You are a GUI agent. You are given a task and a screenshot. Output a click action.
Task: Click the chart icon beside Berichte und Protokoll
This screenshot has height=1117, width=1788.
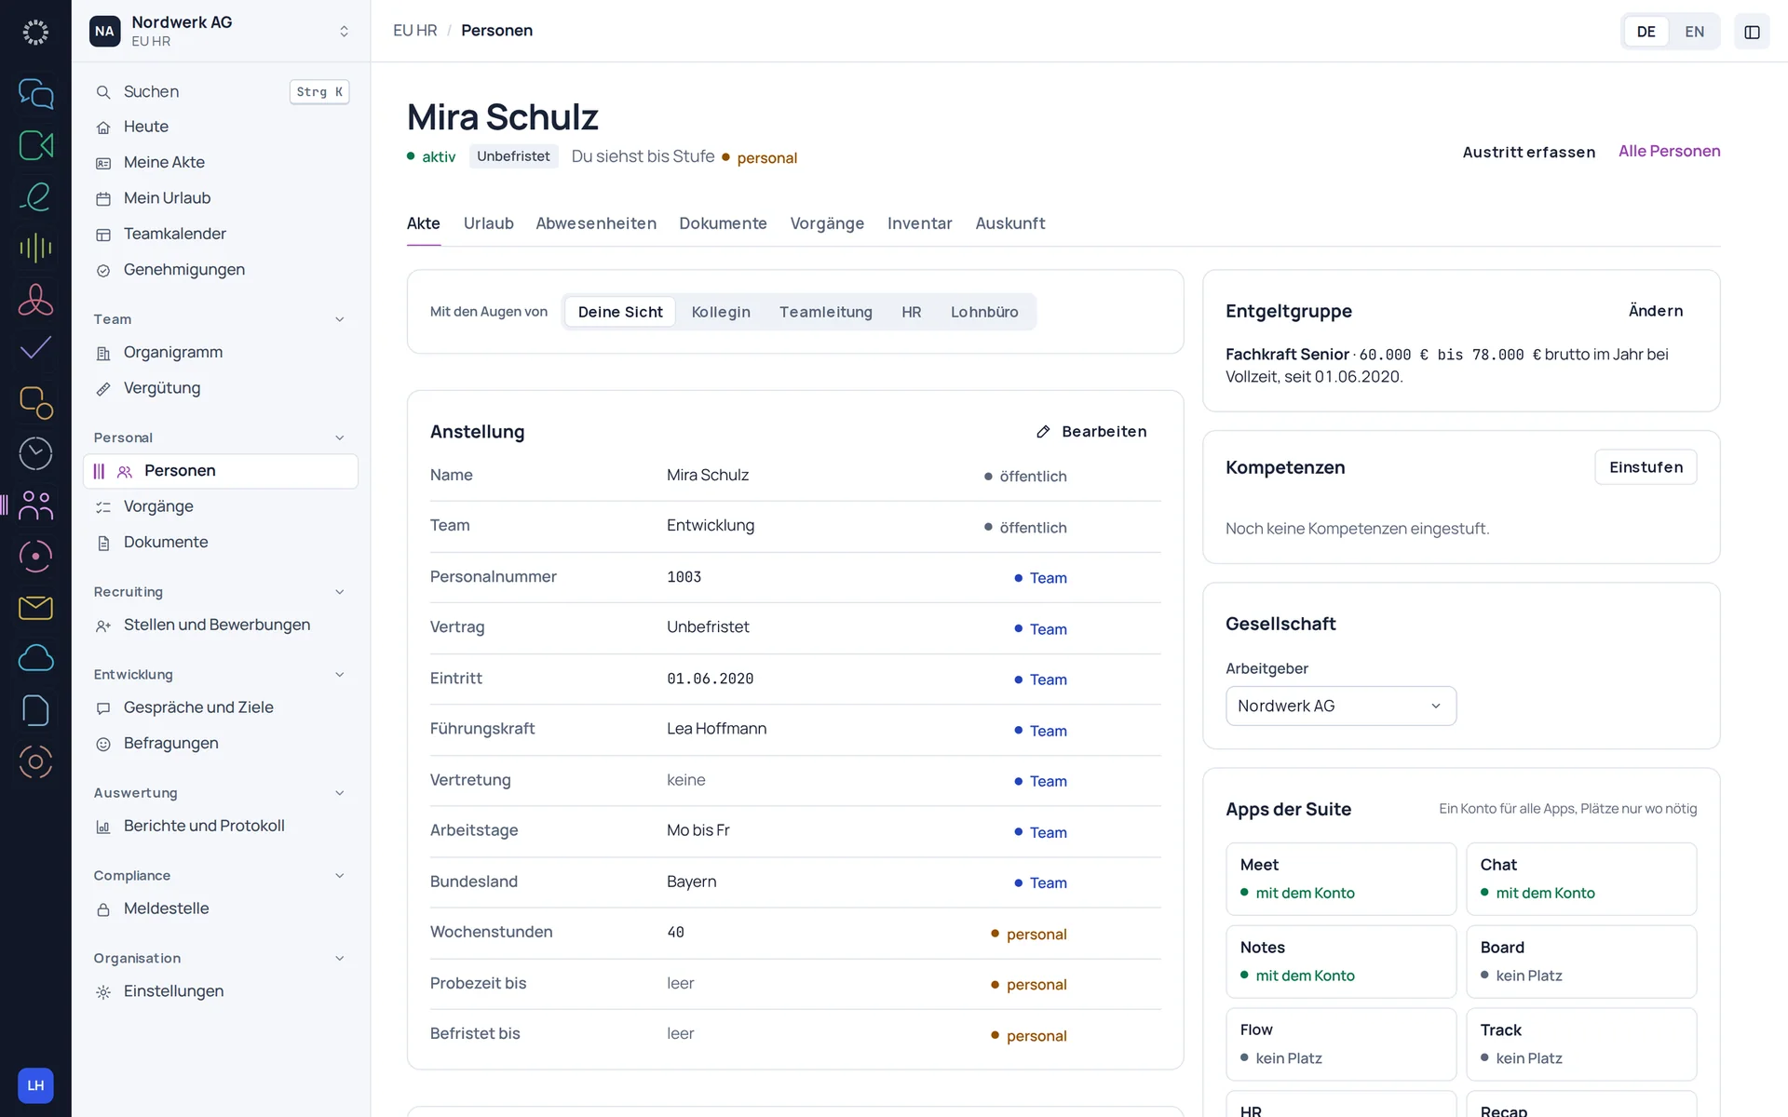(x=103, y=827)
